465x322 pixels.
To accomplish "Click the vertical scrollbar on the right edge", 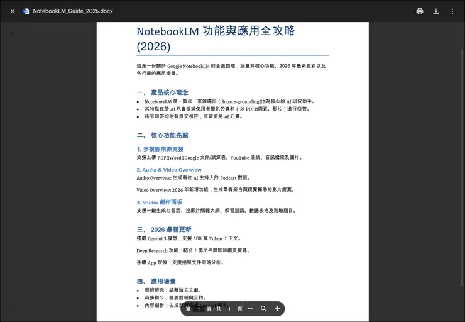I will pos(461,166).
